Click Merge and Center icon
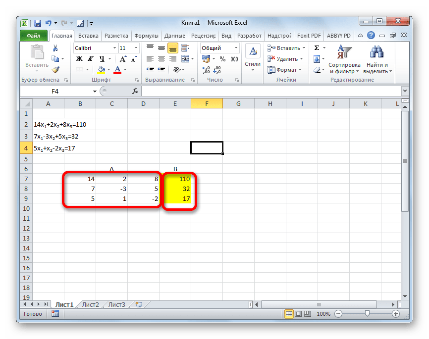Viewport: 429px width, 339px height. (x=185, y=59)
